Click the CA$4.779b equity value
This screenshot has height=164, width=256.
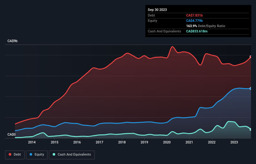[x=194, y=21]
